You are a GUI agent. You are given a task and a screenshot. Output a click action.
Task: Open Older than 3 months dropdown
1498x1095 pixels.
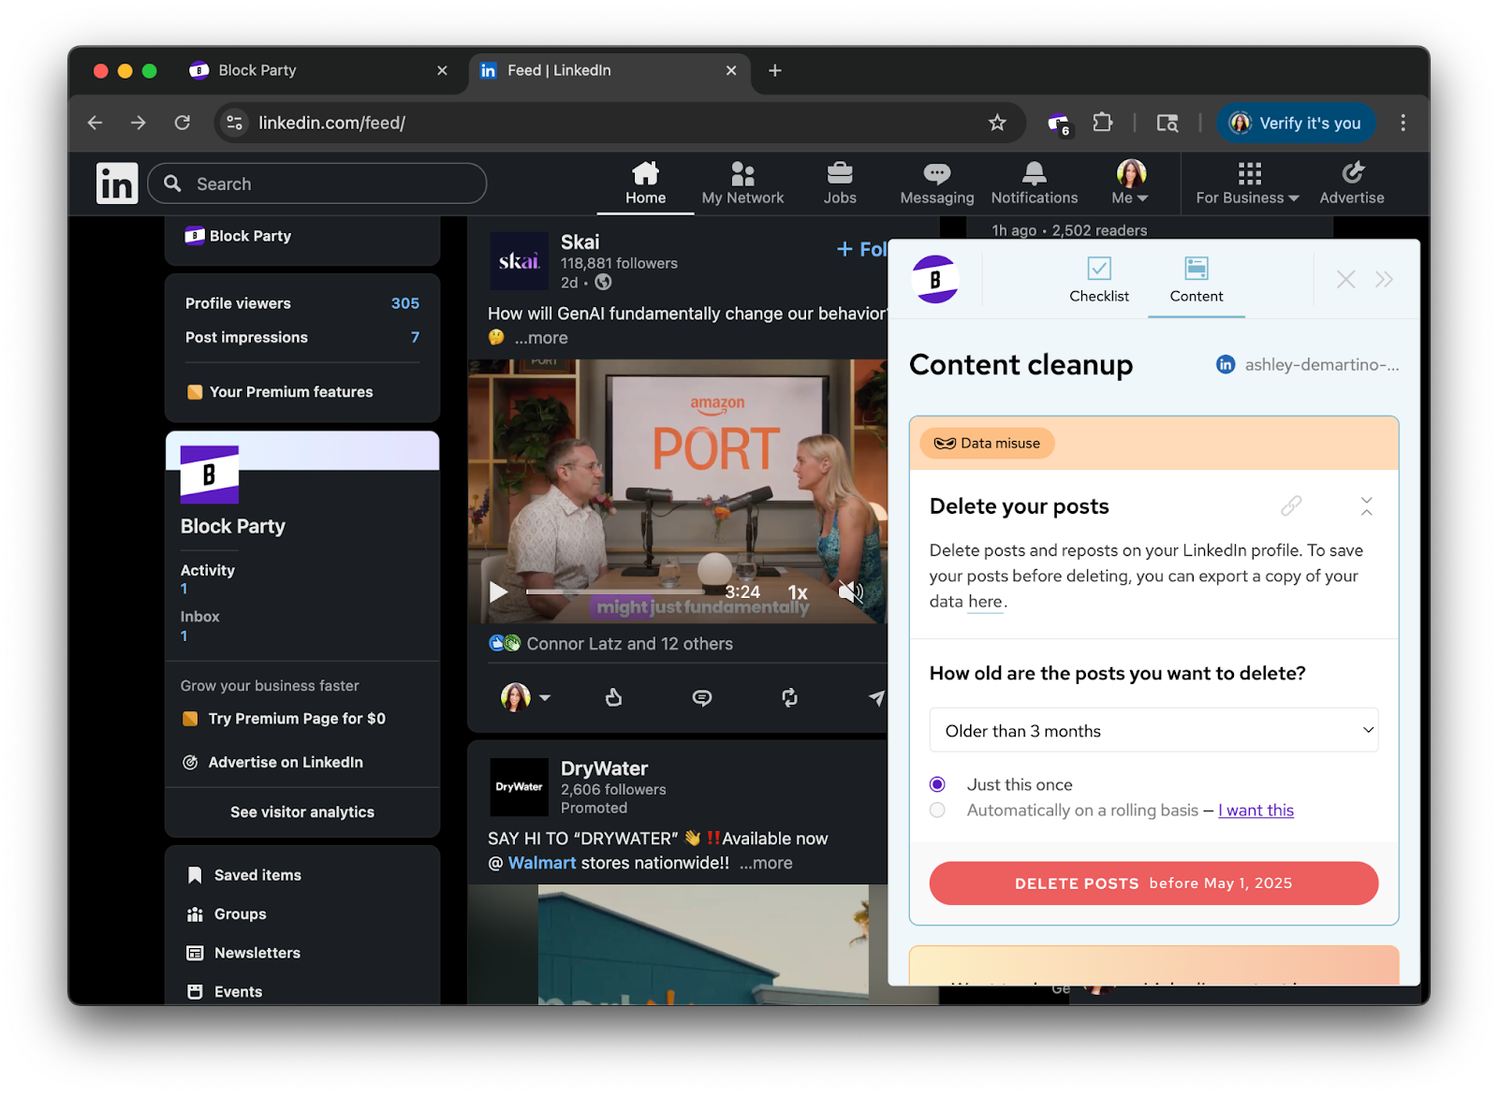(1153, 730)
